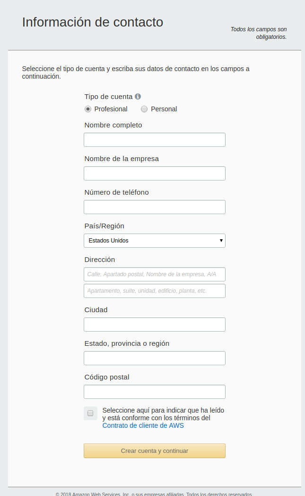Click the Estado, provincia o región field
The height and width of the screenshot is (496, 305).
point(154,358)
